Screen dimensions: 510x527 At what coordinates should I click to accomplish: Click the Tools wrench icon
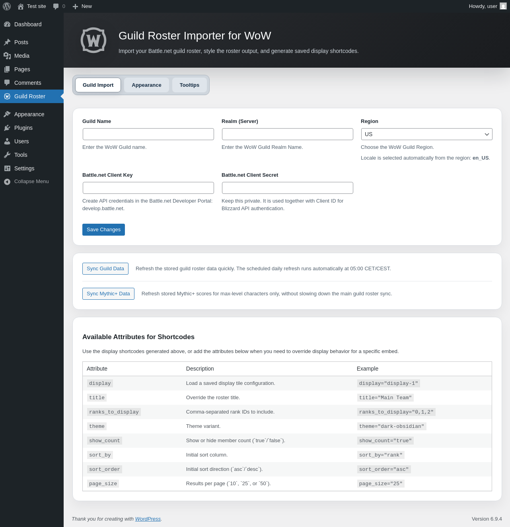coord(7,155)
